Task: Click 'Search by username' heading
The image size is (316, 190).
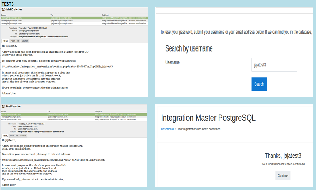Action: coord(189,48)
